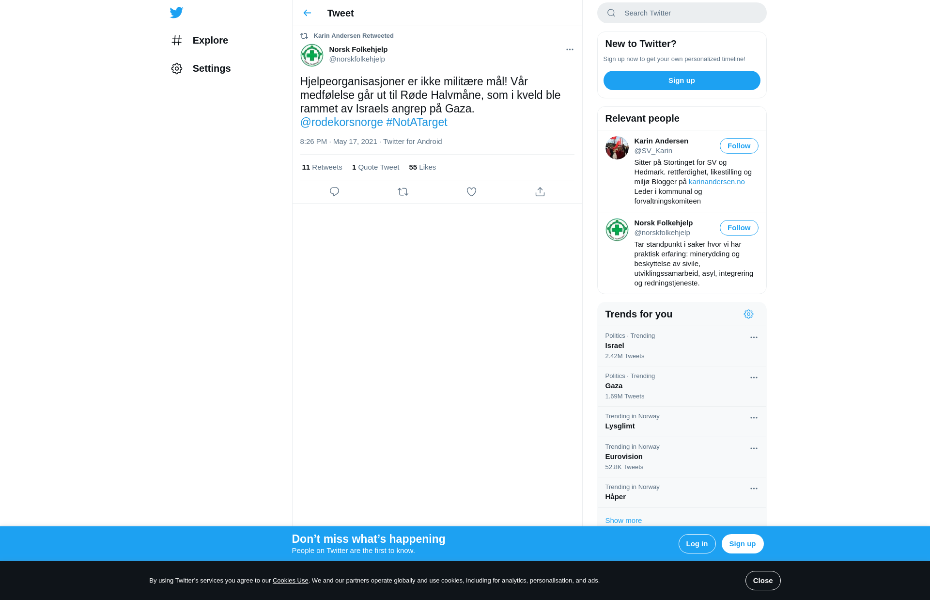Image resolution: width=930 pixels, height=600 pixels.
Task: Open Norsk Folkehjelp profile picture
Action: point(312,55)
